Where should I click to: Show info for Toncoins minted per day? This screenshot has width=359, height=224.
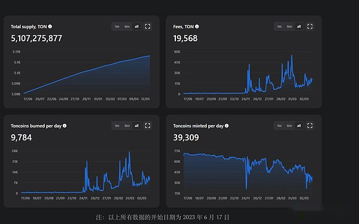tap(227, 126)
